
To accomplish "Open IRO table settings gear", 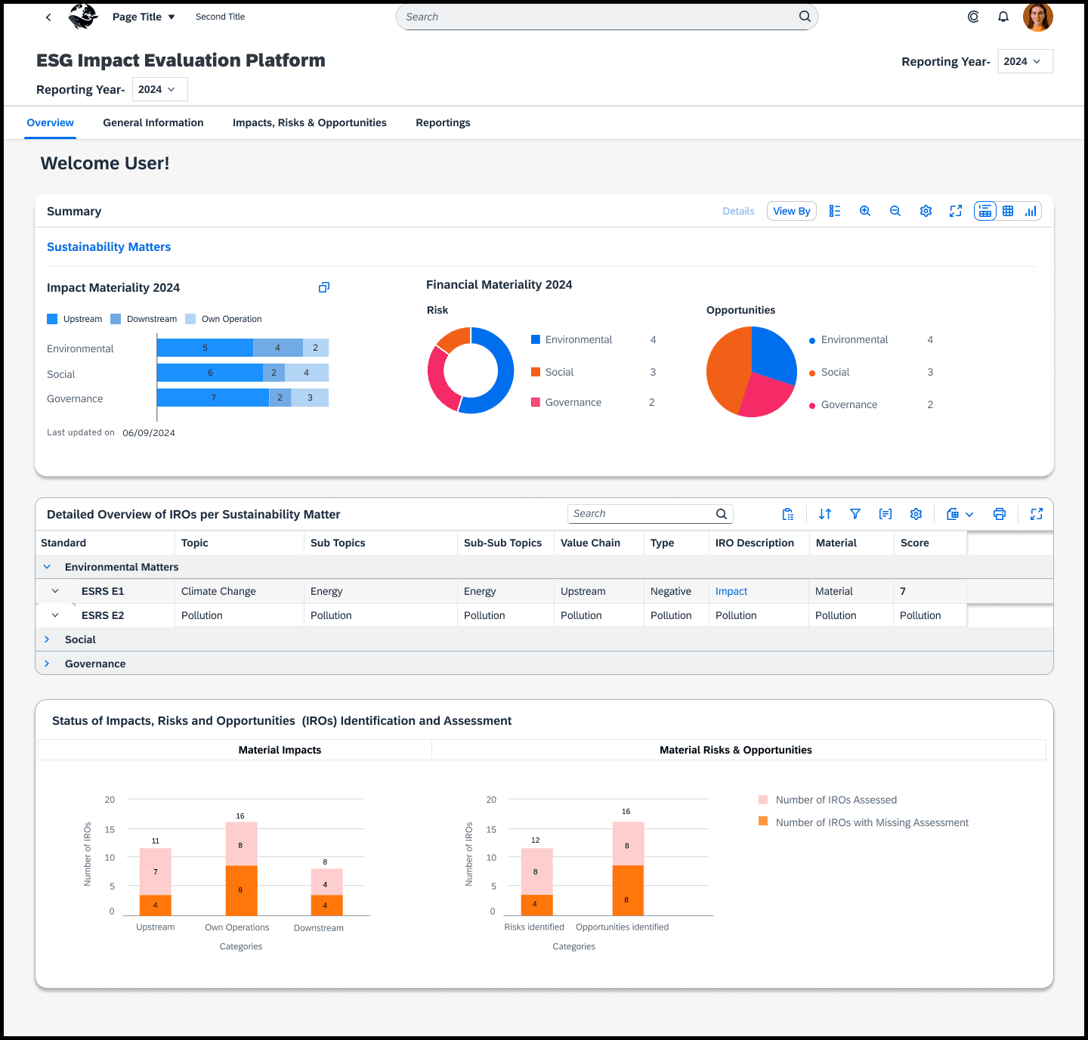I will [916, 514].
